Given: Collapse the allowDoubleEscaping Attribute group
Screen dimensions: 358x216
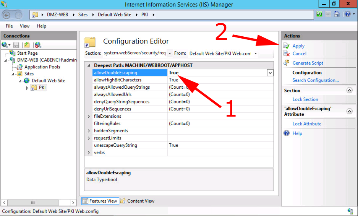Looking at the screenshot, I should point(349,111).
